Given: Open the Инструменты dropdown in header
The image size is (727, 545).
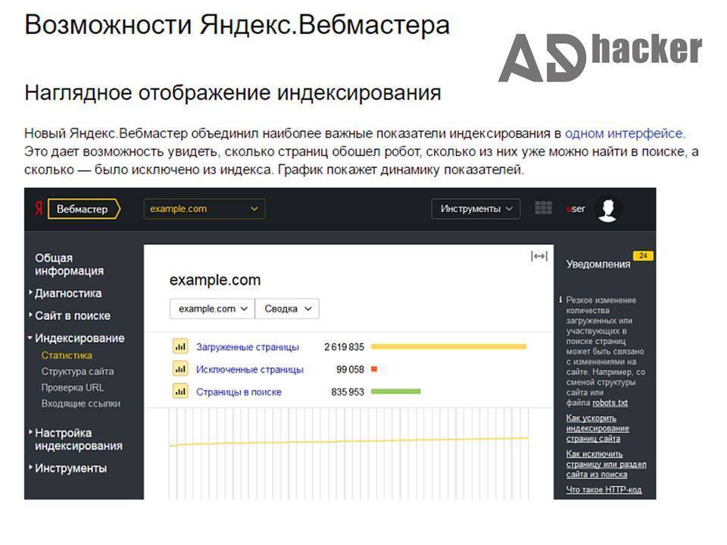Looking at the screenshot, I should (x=476, y=209).
